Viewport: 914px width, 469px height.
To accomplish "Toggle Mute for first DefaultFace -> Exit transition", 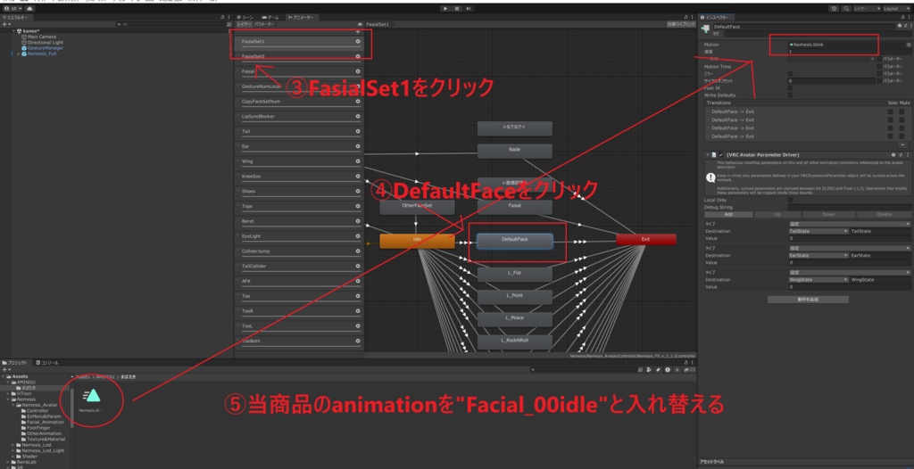I will [x=902, y=111].
